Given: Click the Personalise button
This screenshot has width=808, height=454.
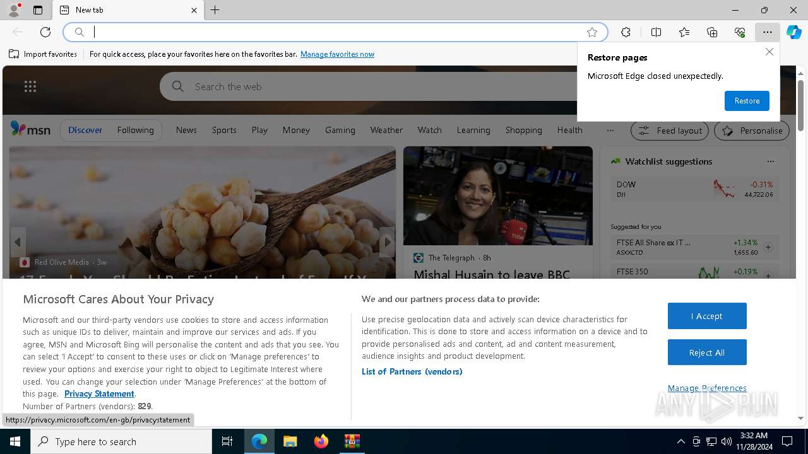Looking at the screenshot, I should [x=752, y=131].
